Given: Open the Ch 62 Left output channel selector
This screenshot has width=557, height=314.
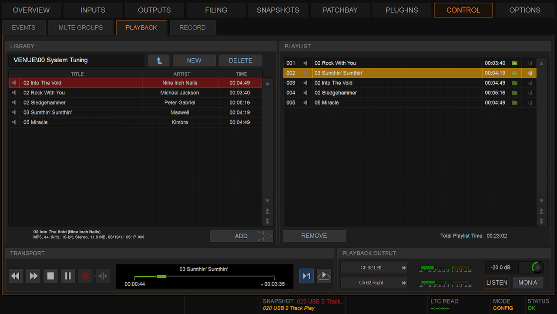Looking at the screenshot, I should click(x=373, y=267).
